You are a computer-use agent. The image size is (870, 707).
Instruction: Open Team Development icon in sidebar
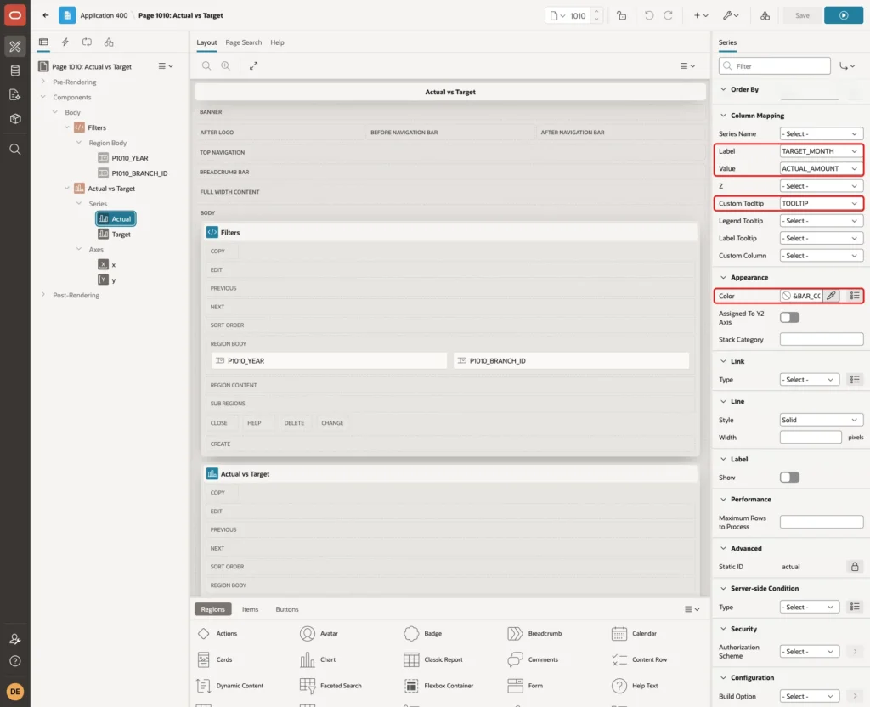[x=15, y=95]
